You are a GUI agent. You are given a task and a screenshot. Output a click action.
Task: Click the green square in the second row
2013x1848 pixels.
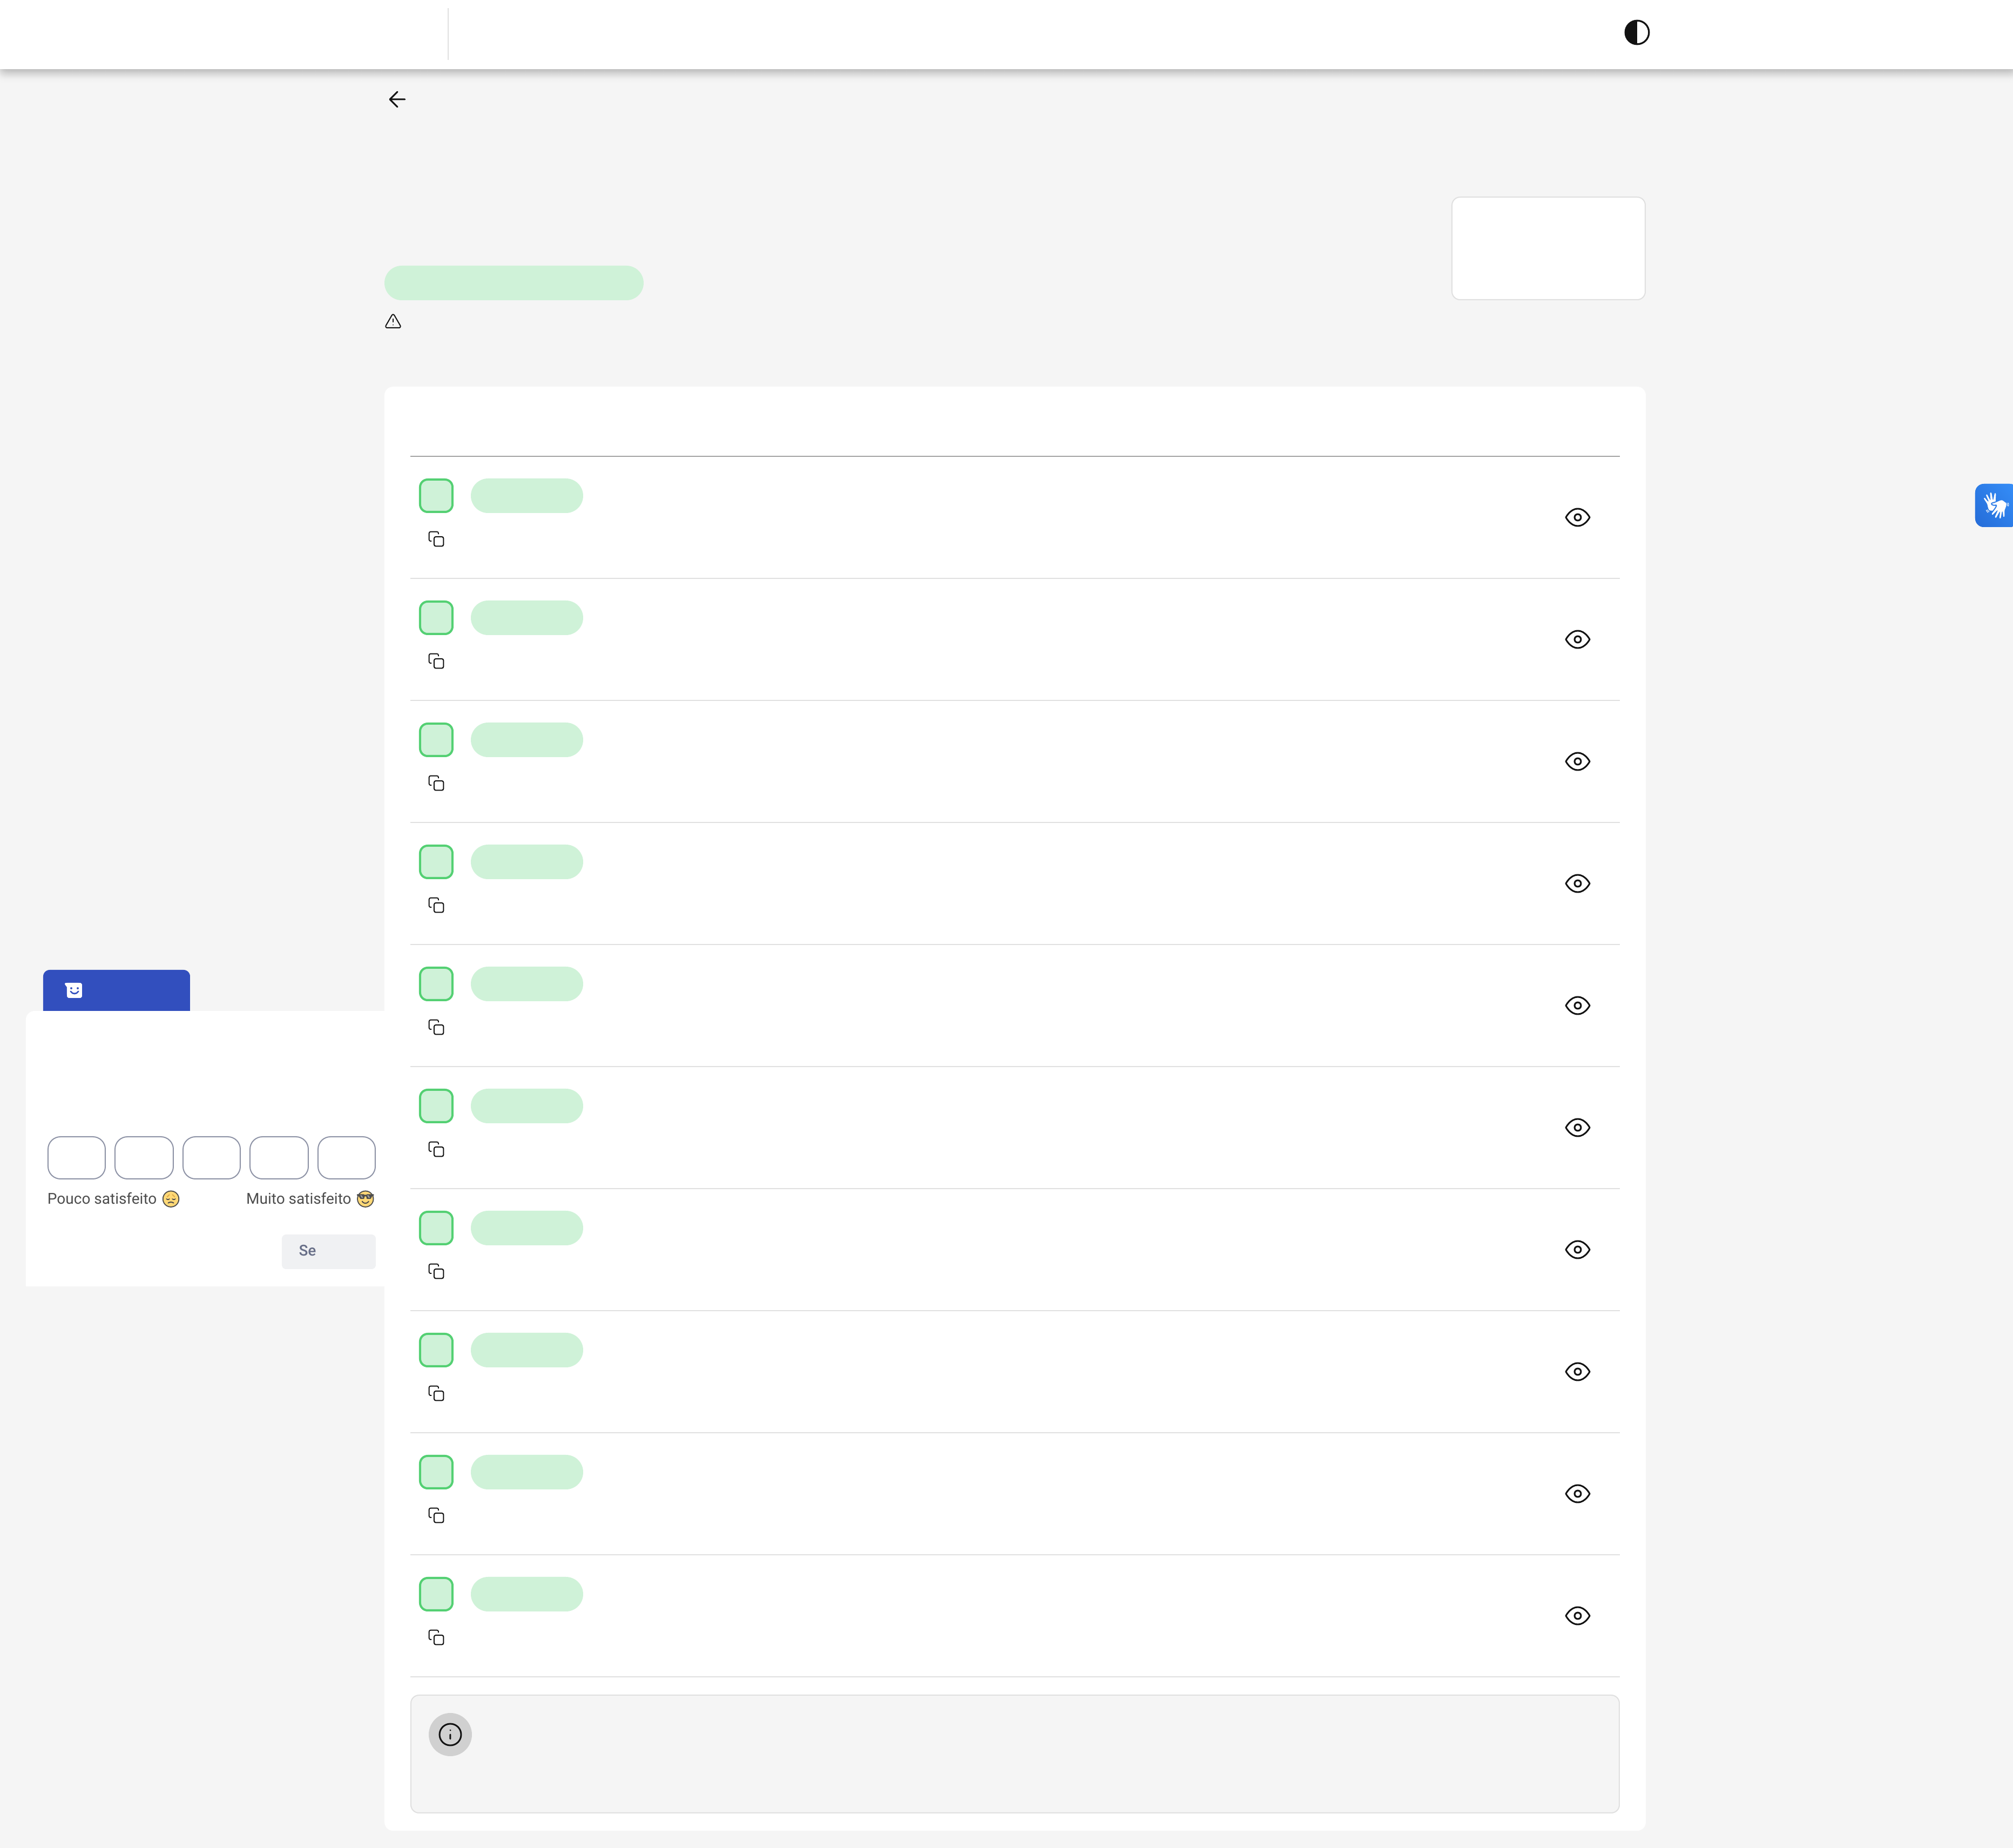tap(436, 618)
